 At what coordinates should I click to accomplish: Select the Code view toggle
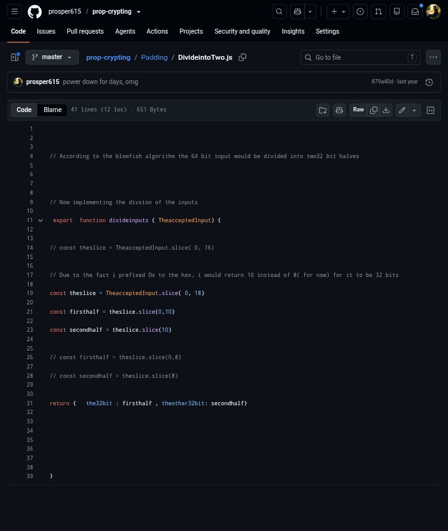point(24,110)
